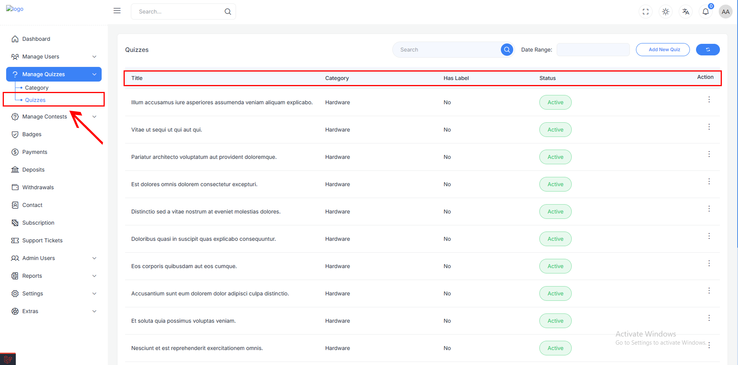Image resolution: width=738 pixels, height=365 pixels.
Task: Click Active status of Eos corporis quiz
Action: (555, 266)
